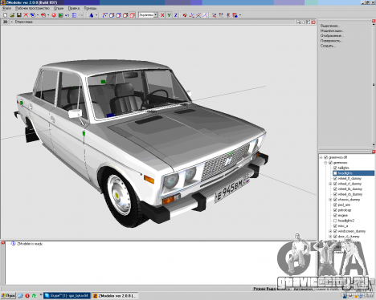Expand the chassis_dummy node

tap(330, 200)
